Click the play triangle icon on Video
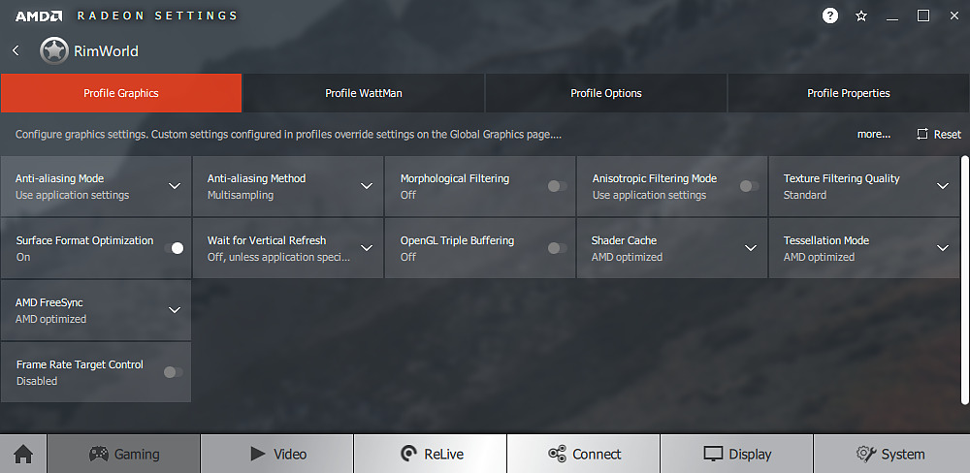Image resolution: width=970 pixels, height=473 pixels. 257,454
